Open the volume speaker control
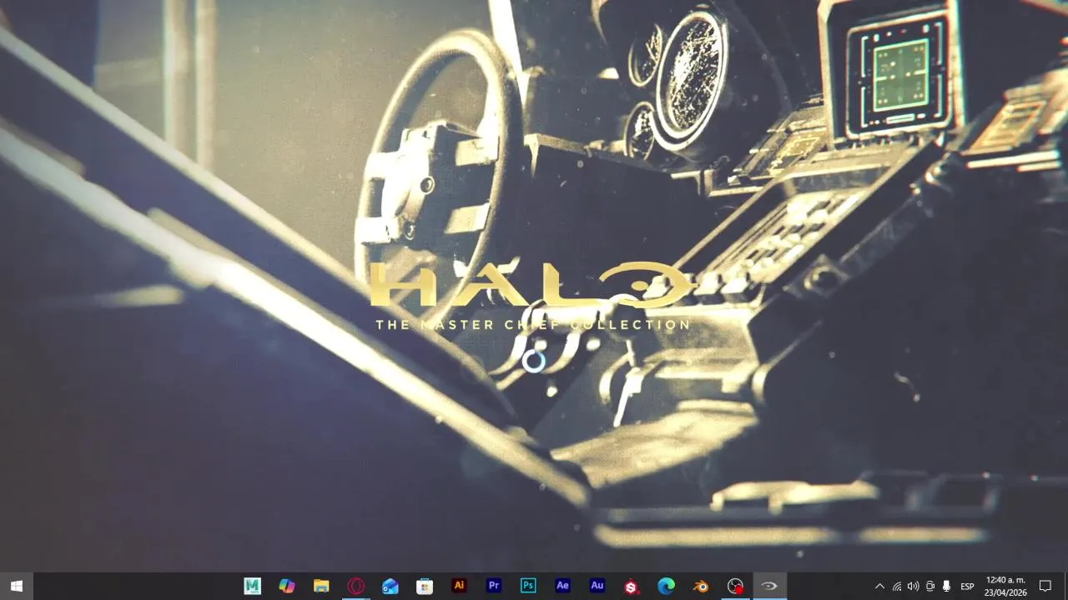This screenshot has width=1068, height=600. point(913,586)
